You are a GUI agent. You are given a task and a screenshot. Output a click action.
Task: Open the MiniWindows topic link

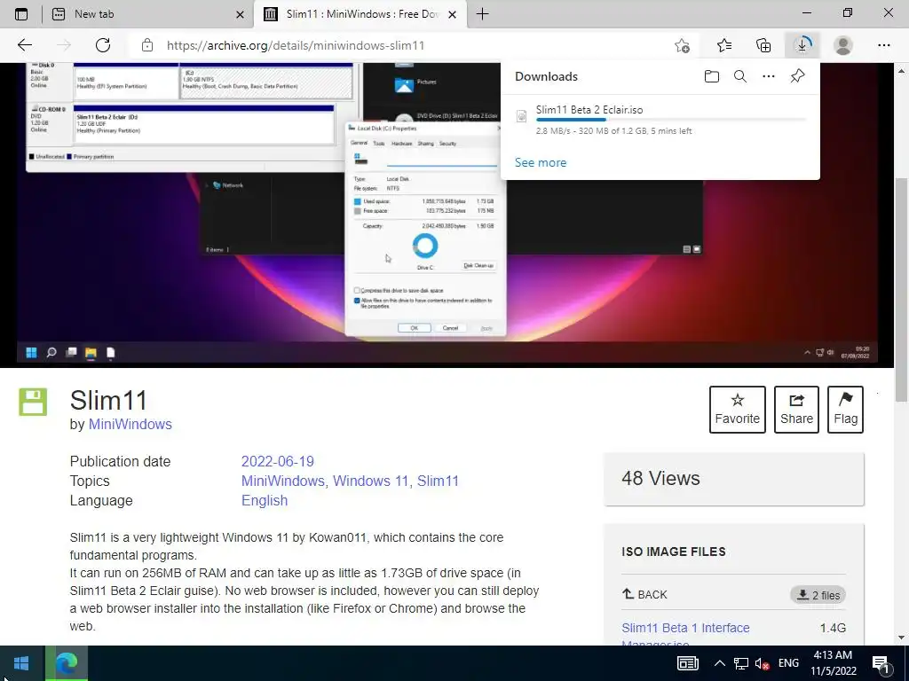coord(282,481)
